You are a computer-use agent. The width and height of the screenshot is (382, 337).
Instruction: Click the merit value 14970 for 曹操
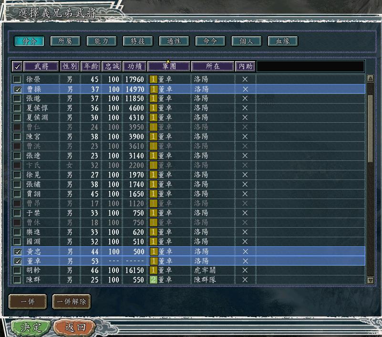pos(135,89)
